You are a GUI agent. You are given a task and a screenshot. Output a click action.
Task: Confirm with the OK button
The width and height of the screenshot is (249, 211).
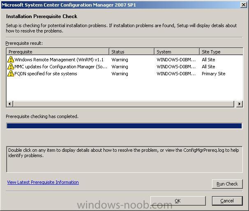point(178,201)
